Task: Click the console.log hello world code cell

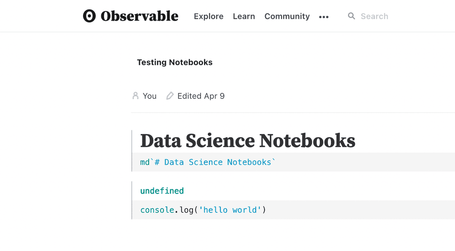Action: click(x=203, y=210)
